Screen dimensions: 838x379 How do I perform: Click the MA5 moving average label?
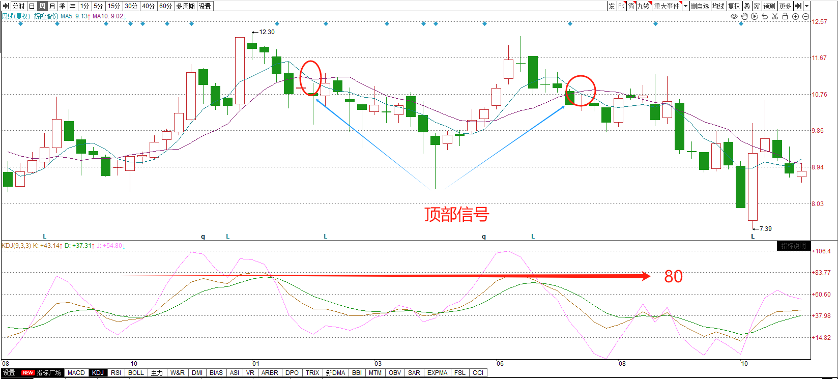75,16
